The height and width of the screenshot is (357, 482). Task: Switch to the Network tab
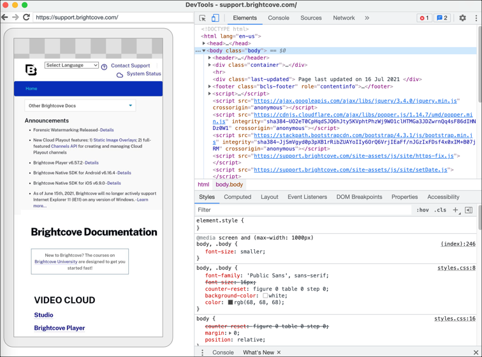(344, 18)
